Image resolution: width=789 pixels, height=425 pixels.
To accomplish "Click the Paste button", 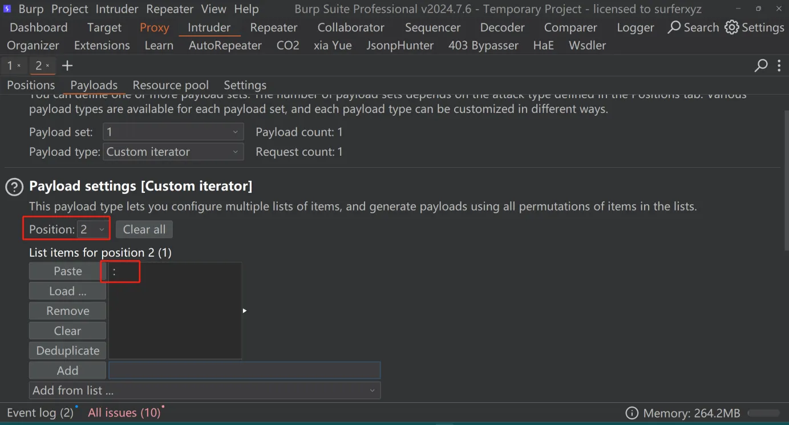I will (67, 271).
